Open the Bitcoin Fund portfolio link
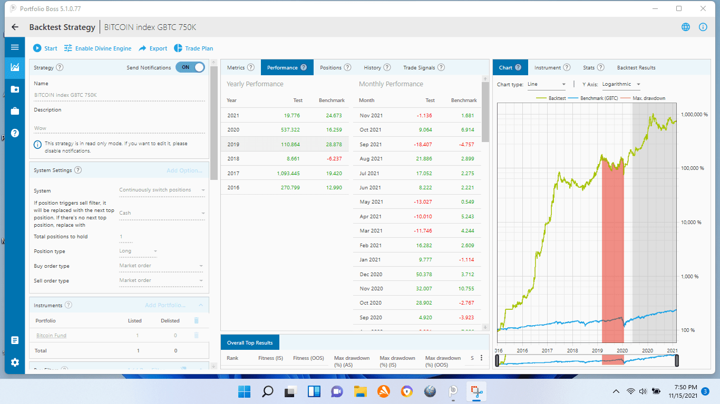The image size is (720, 404). pos(51,336)
